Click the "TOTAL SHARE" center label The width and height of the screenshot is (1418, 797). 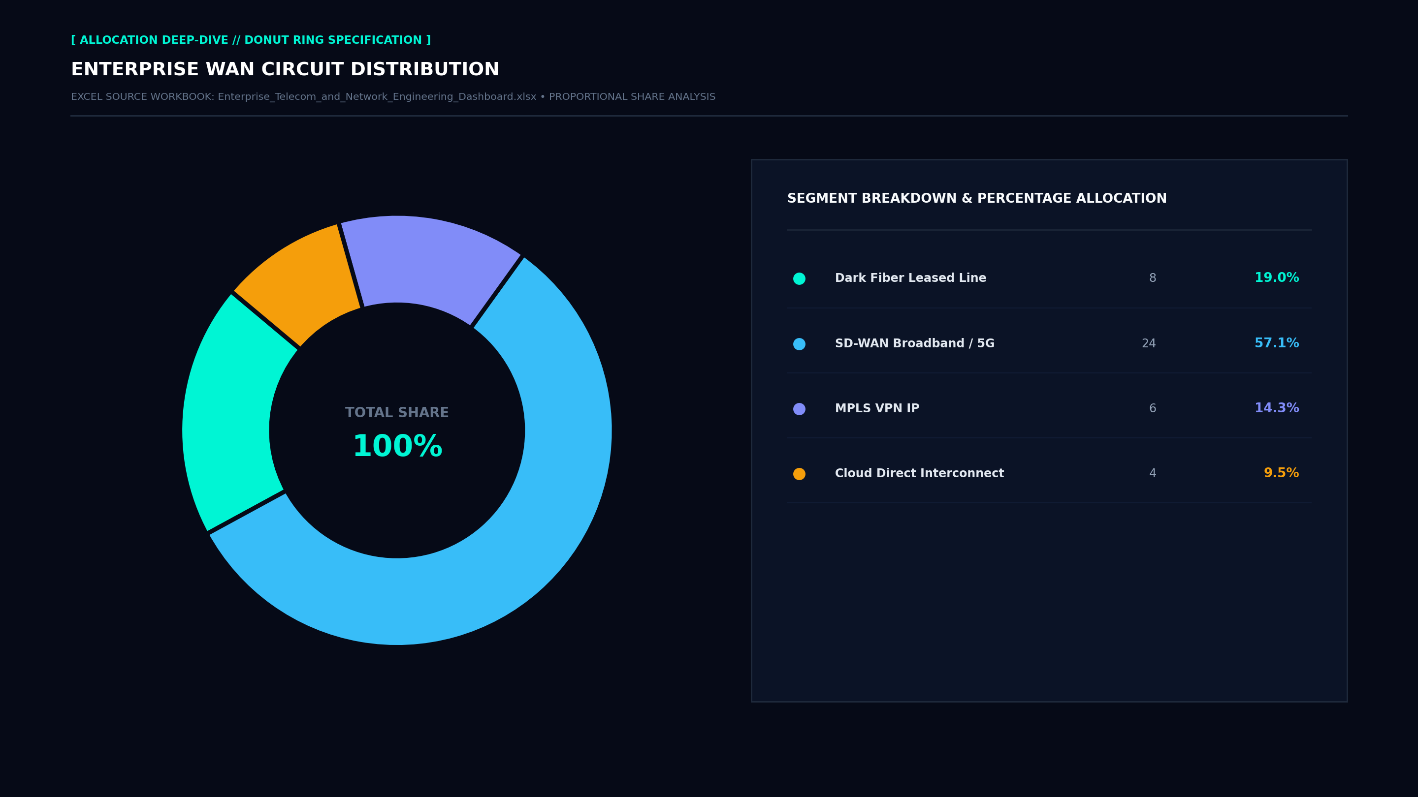(397, 413)
